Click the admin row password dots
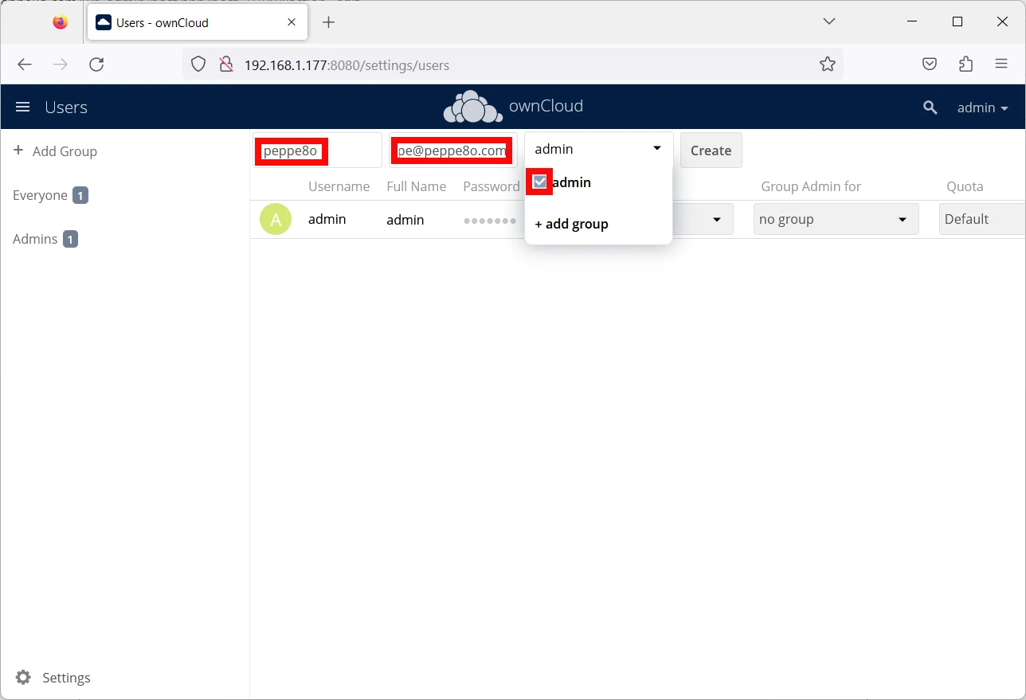Viewport: 1026px width, 700px height. click(x=490, y=220)
